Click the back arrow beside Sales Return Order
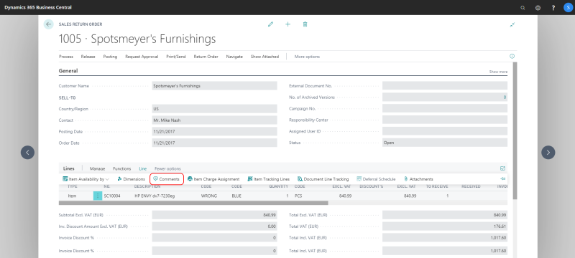Viewport: 575px width, 258px height. (x=48, y=24)
